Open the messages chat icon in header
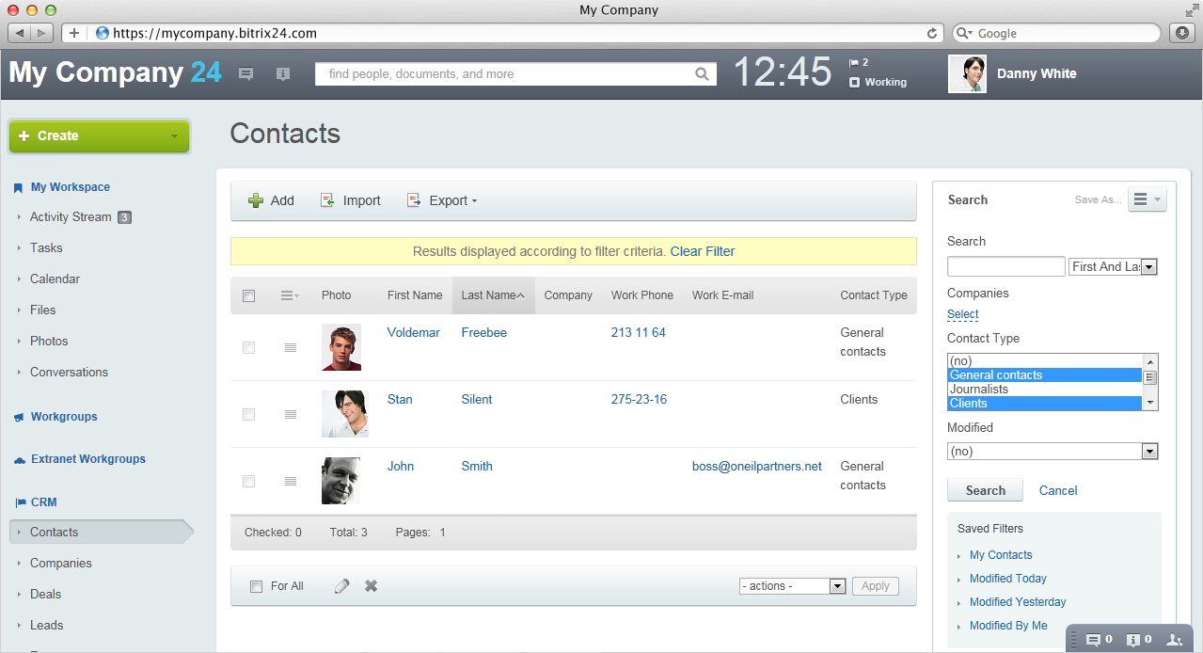The height and width of the screenshot is (653, 1203). (x=245, y=73)
